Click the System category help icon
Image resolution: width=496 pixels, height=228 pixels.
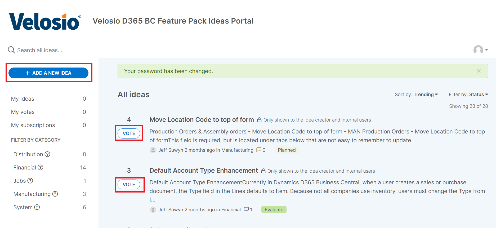tap(37, 207)
